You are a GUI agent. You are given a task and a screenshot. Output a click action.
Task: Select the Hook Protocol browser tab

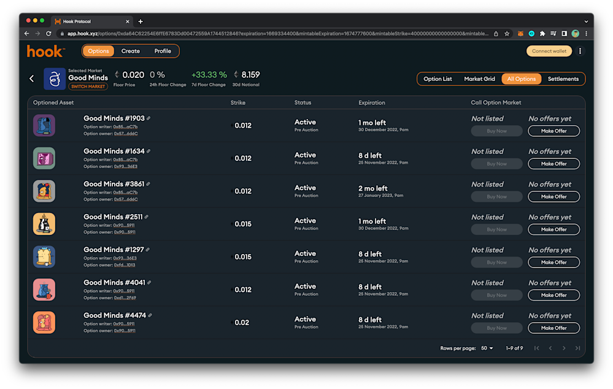(92, 21)
